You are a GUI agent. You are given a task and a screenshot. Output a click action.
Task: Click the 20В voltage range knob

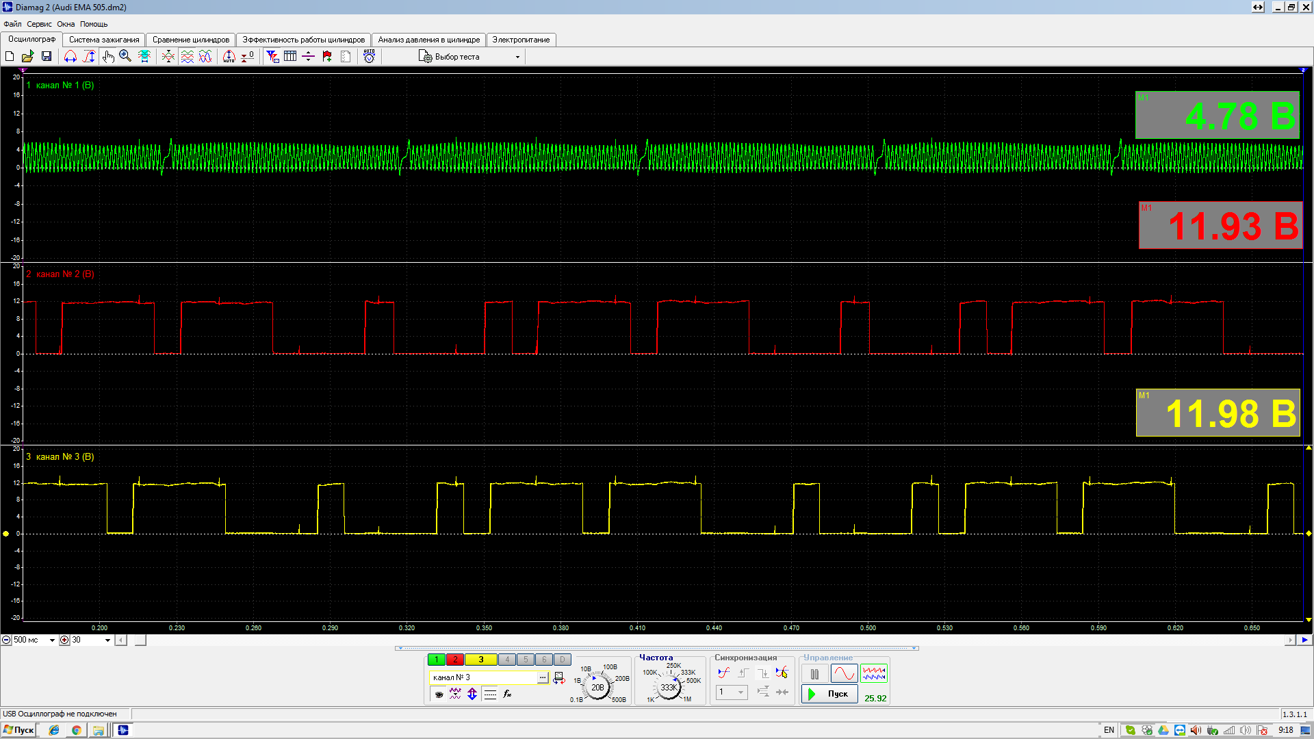click(597, 687)
